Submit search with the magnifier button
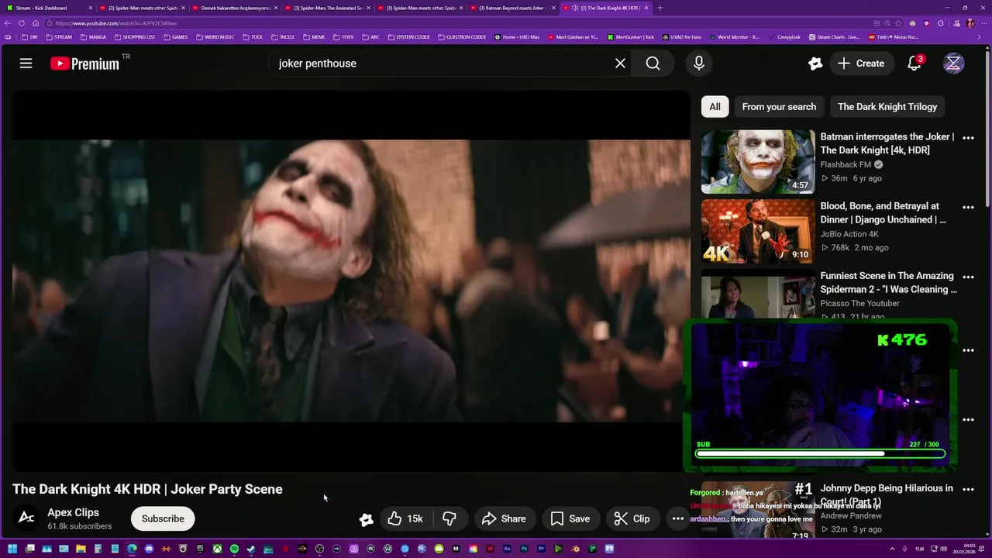This screenshot has height=558, width=992. [x=653, y=64]
